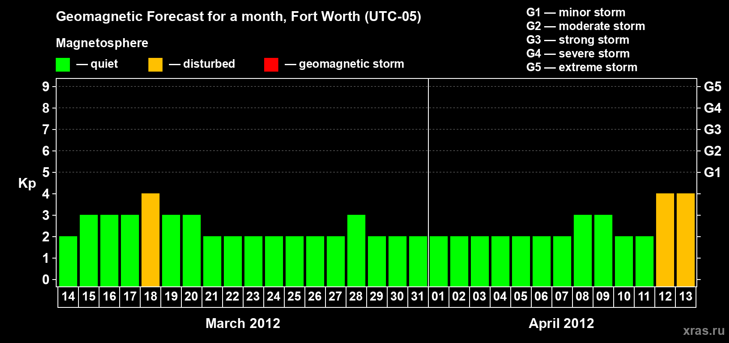The image size is (729, 343).
Task: Click the green bar for March 15
Action: [89, 250]
